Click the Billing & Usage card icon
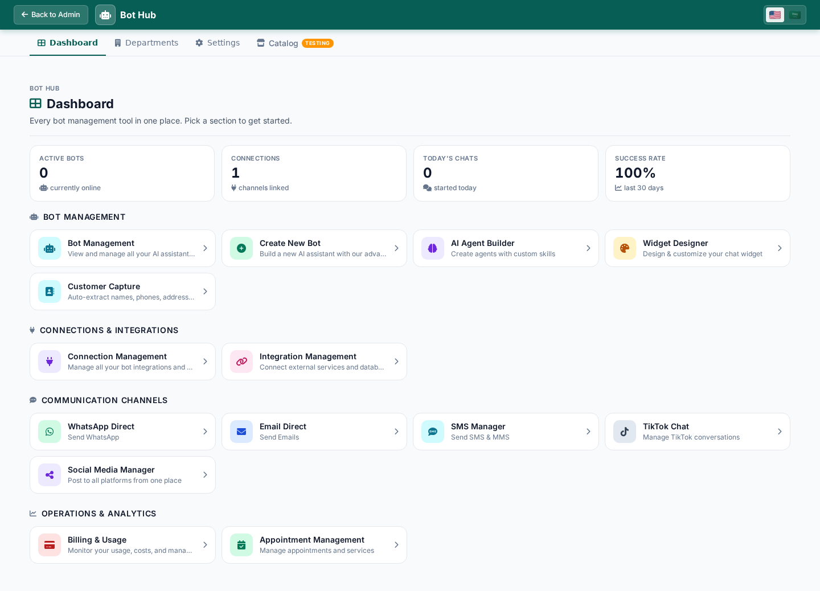Screen dimensions: 820x591 point(50,545)
